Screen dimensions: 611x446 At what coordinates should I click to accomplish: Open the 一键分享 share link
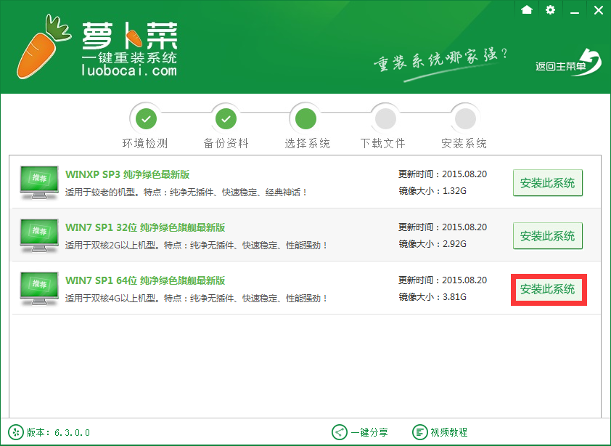[x=369, y=432]
